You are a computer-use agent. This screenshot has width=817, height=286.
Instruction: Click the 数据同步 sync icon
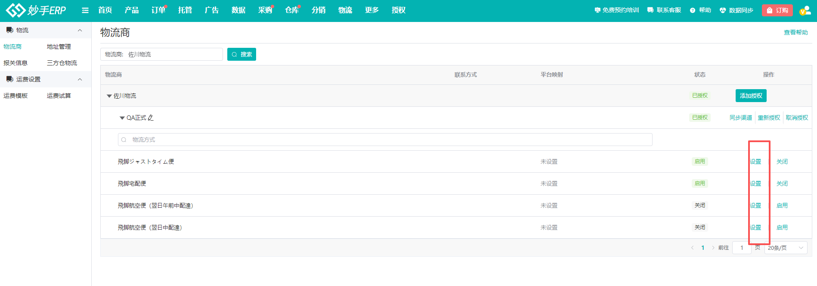(x=723, y=10)
